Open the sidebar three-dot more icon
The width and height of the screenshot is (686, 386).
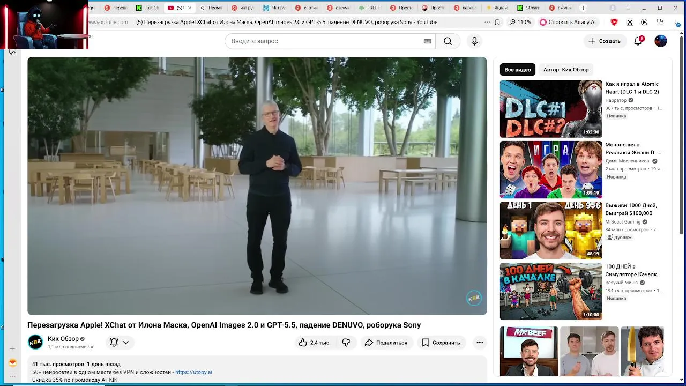12,376
